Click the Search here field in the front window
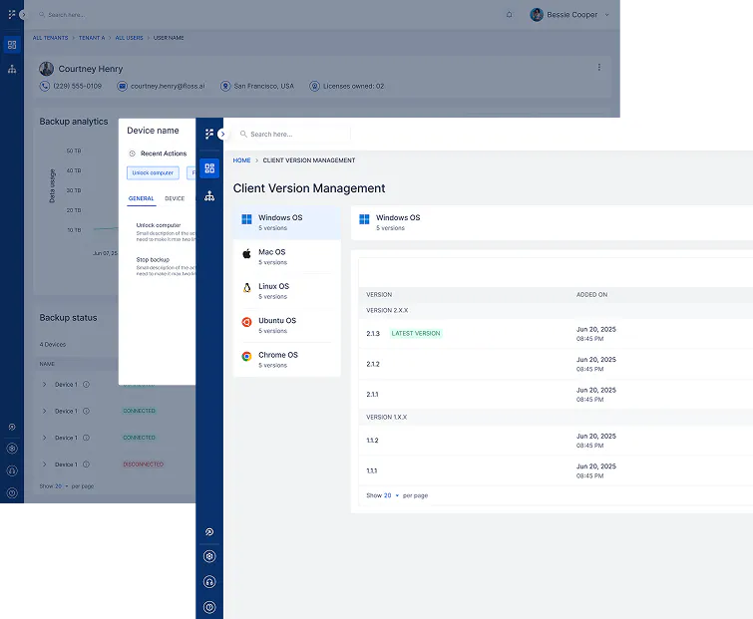Image resolution: width=753 pixels, height=619 pixels. coord(292,134)
